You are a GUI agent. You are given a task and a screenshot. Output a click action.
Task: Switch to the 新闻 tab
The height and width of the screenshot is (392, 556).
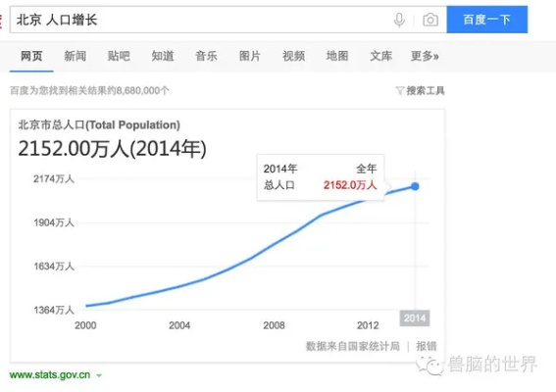[76, 56]
